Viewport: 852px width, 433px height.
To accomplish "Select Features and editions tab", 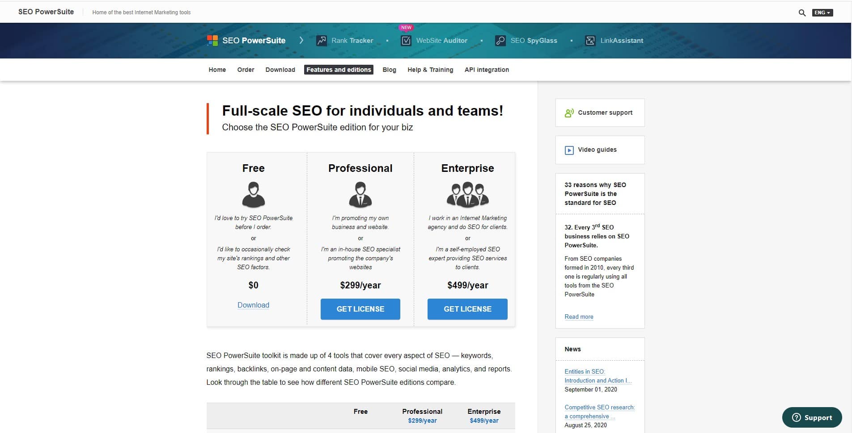I will 339,70.
